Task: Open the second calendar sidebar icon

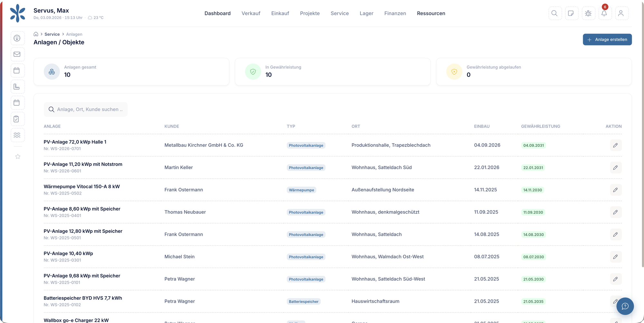Action: click(17, 103)
